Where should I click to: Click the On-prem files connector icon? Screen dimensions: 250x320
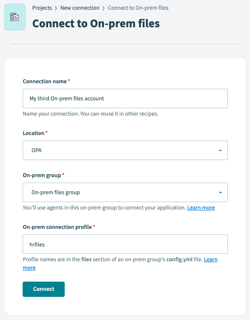(x=15, y=17)
